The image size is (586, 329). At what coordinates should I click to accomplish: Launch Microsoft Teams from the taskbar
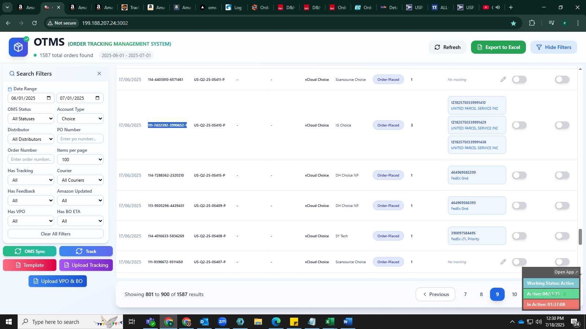click(150, 322)
